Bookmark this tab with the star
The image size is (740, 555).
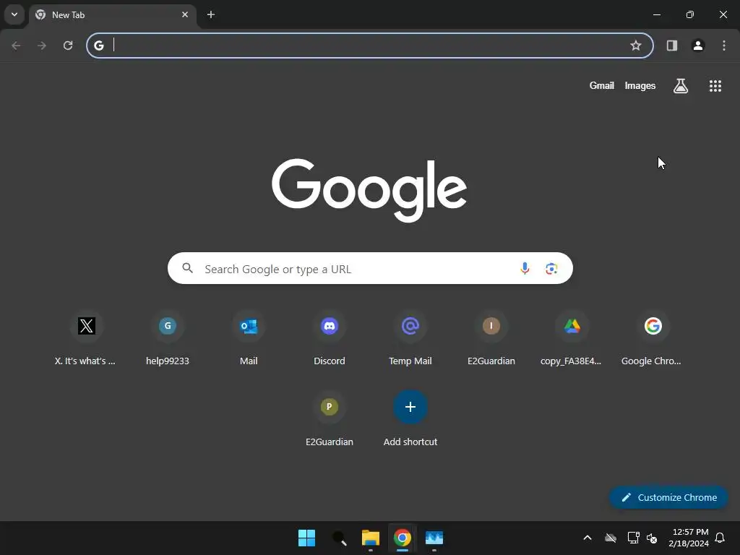(x=636, y=46)
